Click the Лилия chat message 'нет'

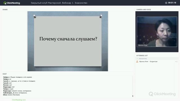[x=8, y=85]
